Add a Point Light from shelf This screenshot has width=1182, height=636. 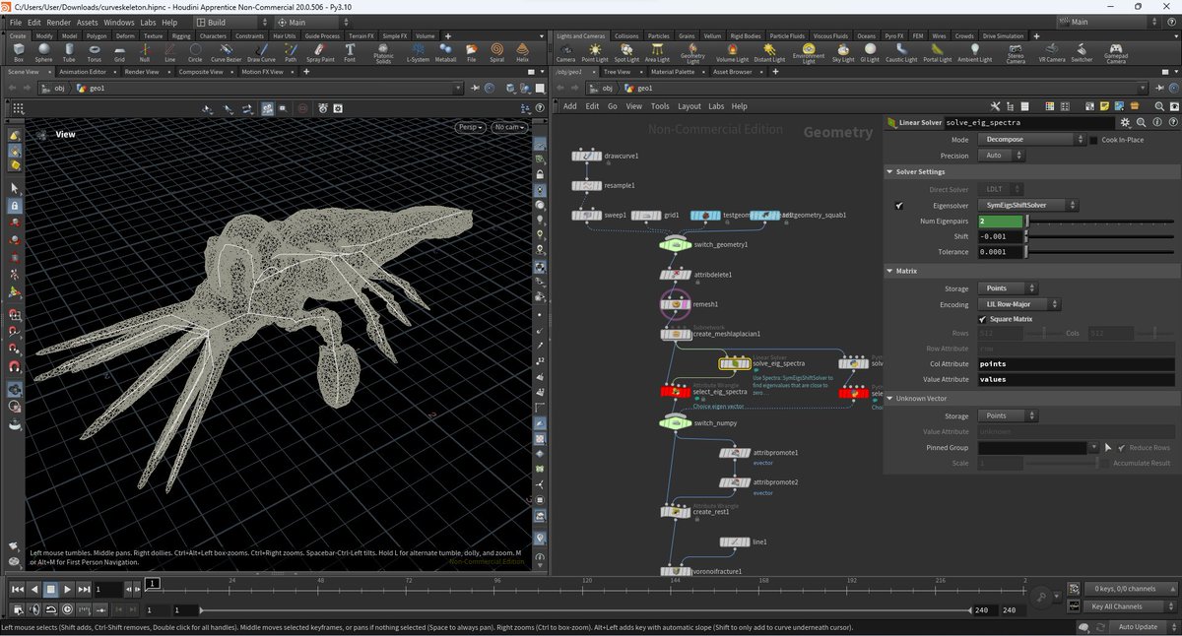pos(595,52)
